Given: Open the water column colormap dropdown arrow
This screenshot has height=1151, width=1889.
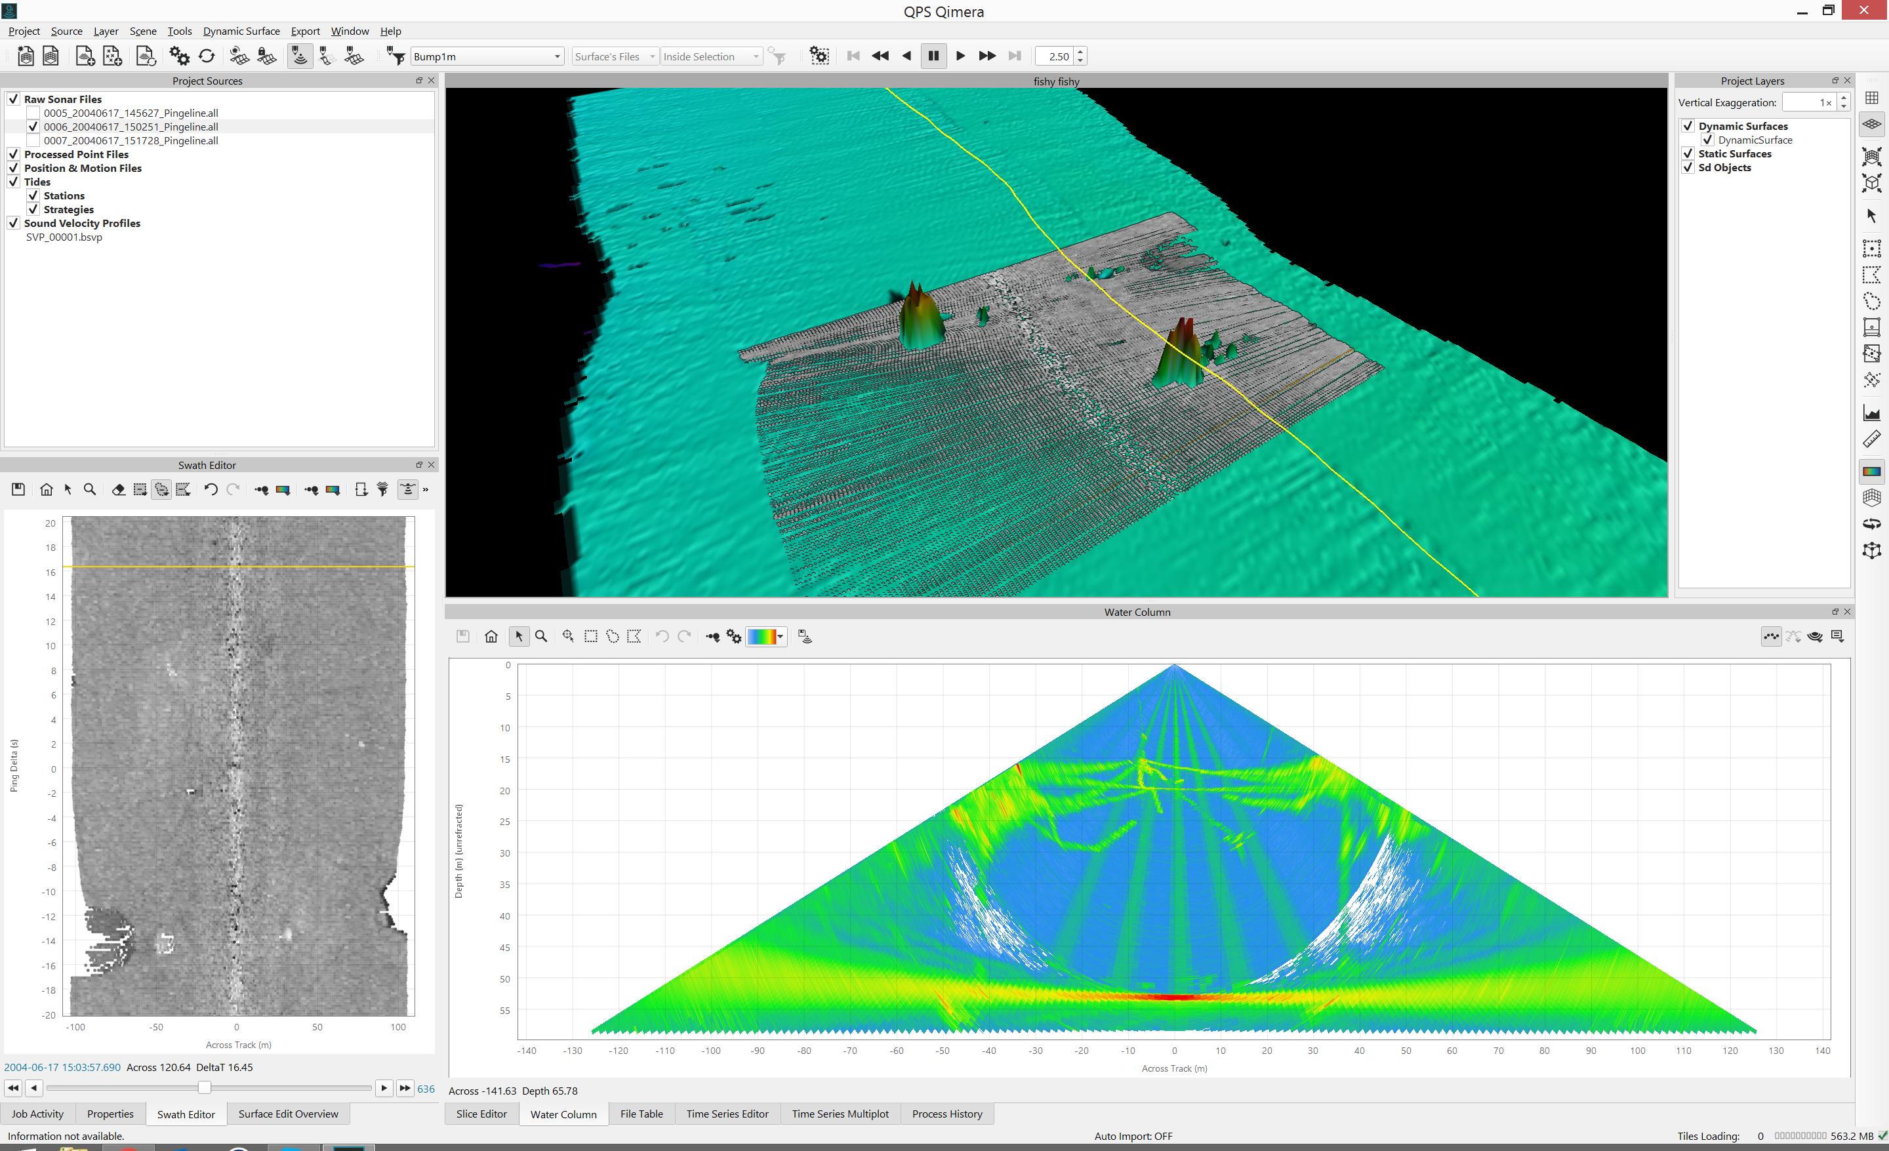Looking at the screenshot, I should 781,636.
